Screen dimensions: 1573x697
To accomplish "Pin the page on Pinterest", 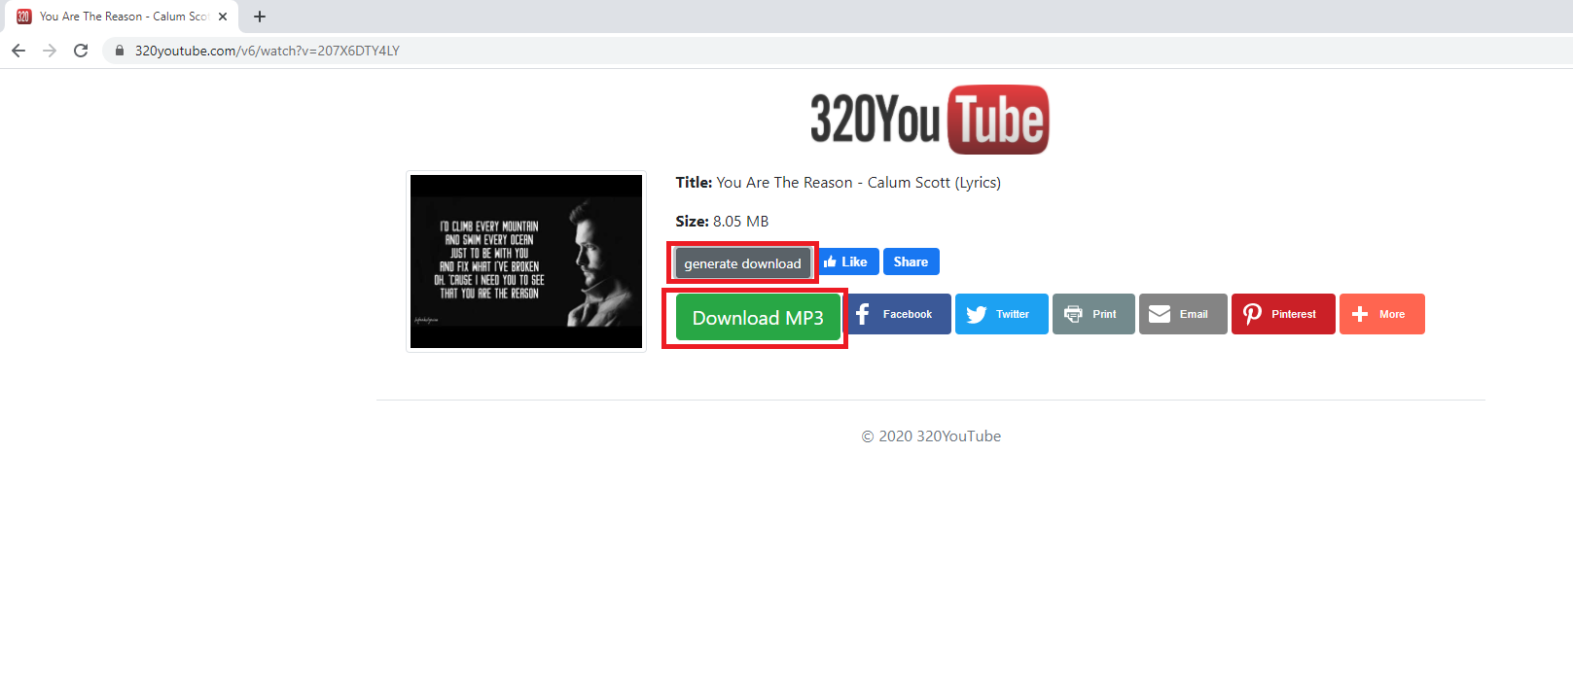I will pos(1283,314).
